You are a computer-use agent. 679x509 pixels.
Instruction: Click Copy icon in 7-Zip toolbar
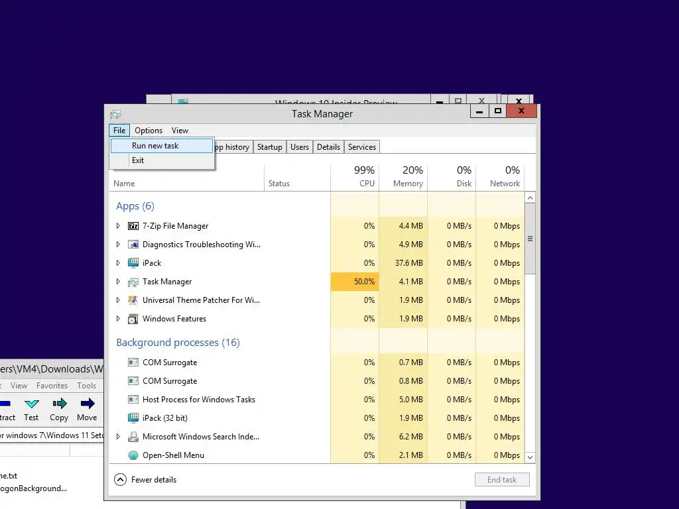pyautogui.click(x=59, y=404)
